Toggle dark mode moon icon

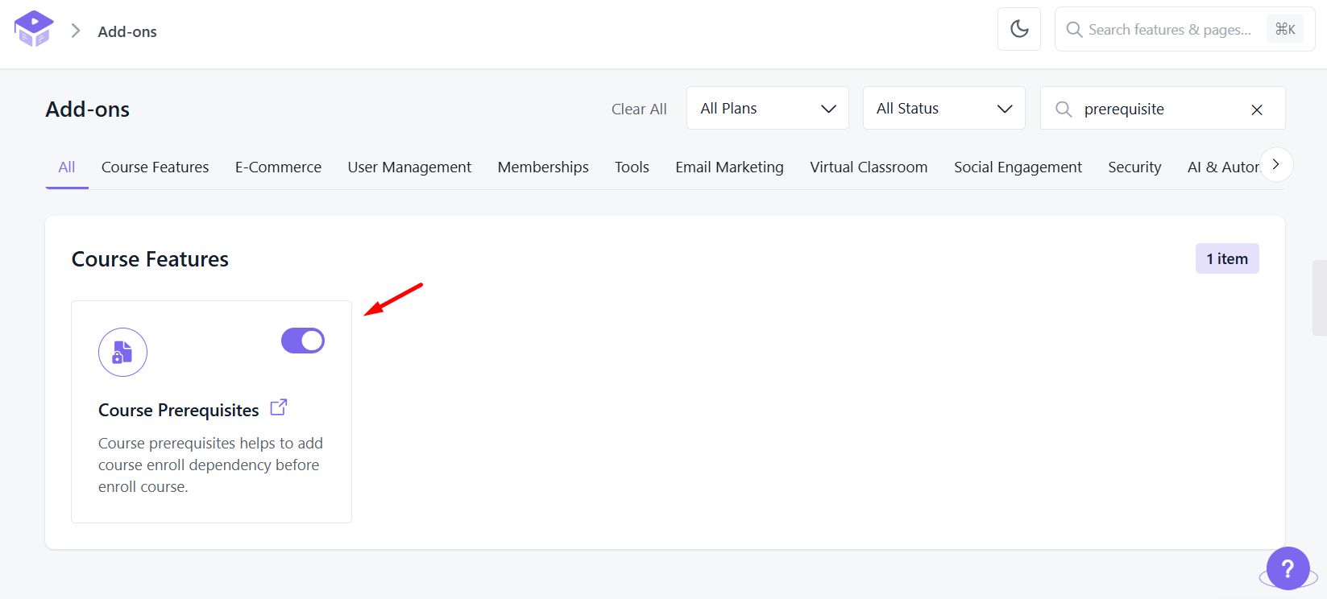[x=1019, y=29]
